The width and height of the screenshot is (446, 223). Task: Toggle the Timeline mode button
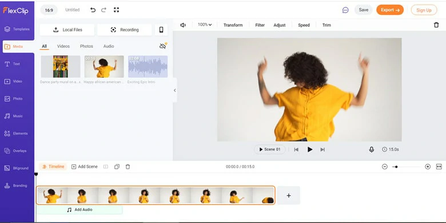click(53, 167)
